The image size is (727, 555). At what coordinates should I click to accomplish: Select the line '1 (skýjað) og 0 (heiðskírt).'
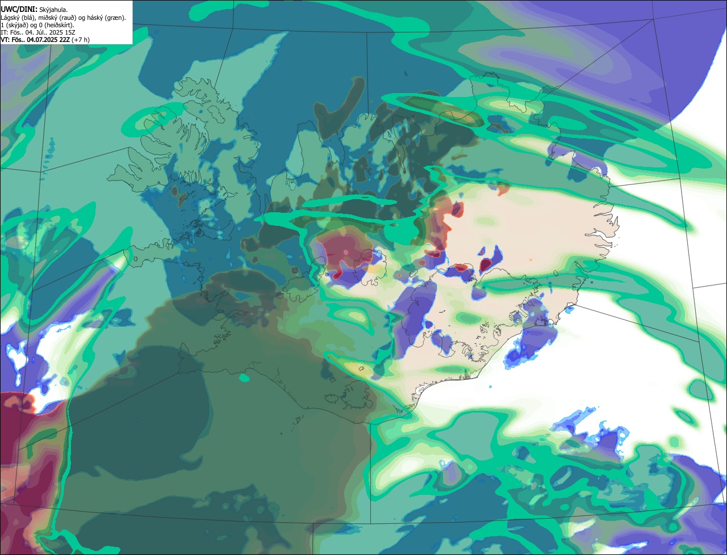coord(37,25)
